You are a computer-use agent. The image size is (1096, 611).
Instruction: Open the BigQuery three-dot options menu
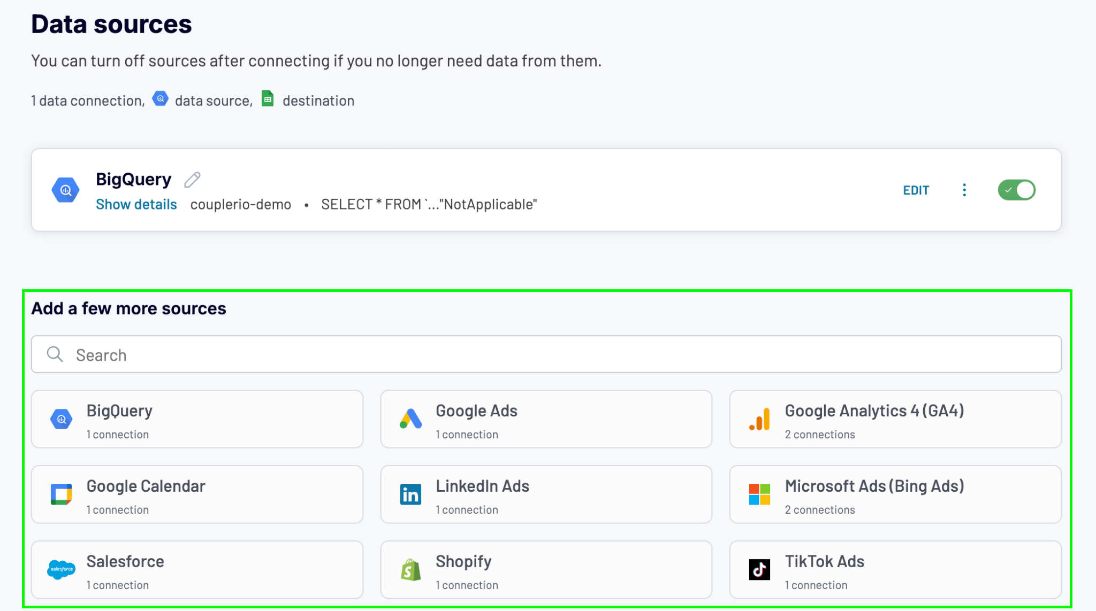pos(964,190)
